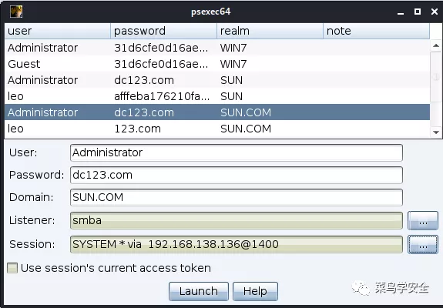Viewport: 443px width, 308px height.
Task: Click the 31d6cfe0d16ae... cell in Administrator row
Action: coord(163,48)
